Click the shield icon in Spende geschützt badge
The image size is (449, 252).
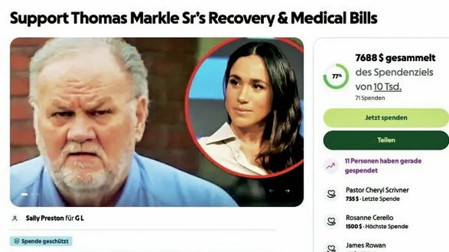17,241
